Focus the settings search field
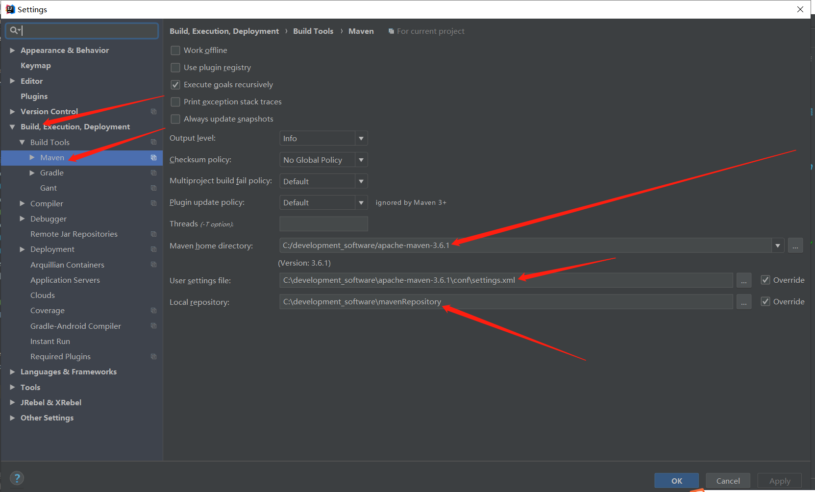 [82, 30]
